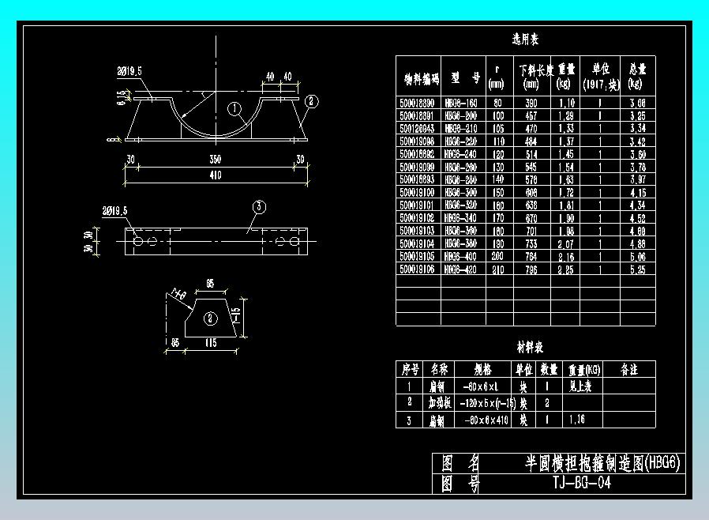Click part callout circle number 1
Viewport: 709px width, 520px height.
click(x=234, y=108)
